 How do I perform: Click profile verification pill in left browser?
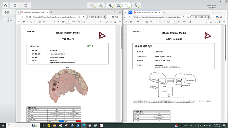96,17
